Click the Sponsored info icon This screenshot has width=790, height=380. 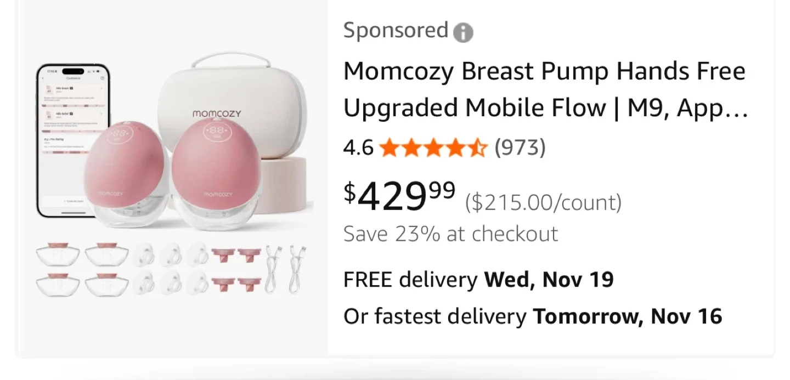[x=464, y=32]
